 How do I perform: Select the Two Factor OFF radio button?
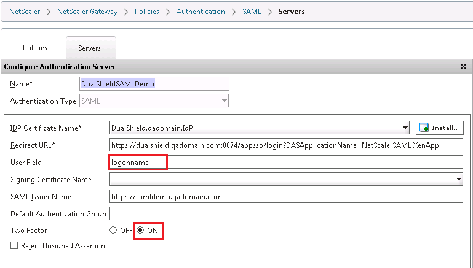[x=113, y=231]
